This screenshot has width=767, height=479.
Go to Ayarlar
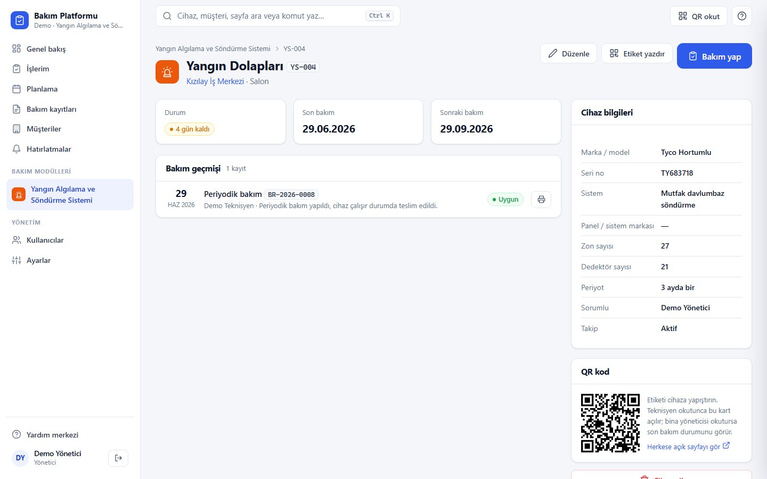click(x=70, y=260)
